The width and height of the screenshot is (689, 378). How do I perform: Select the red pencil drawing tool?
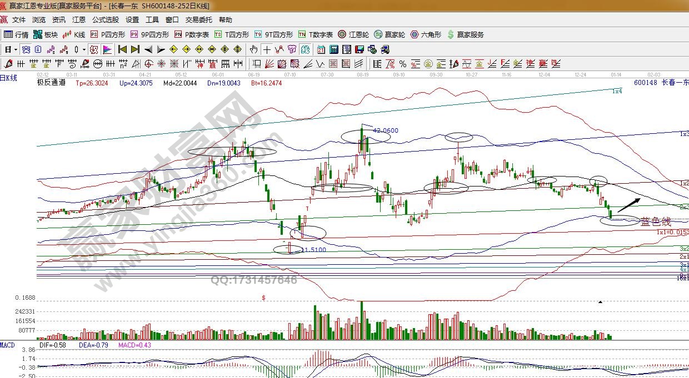pyautogui.click(x=9, y=63)
